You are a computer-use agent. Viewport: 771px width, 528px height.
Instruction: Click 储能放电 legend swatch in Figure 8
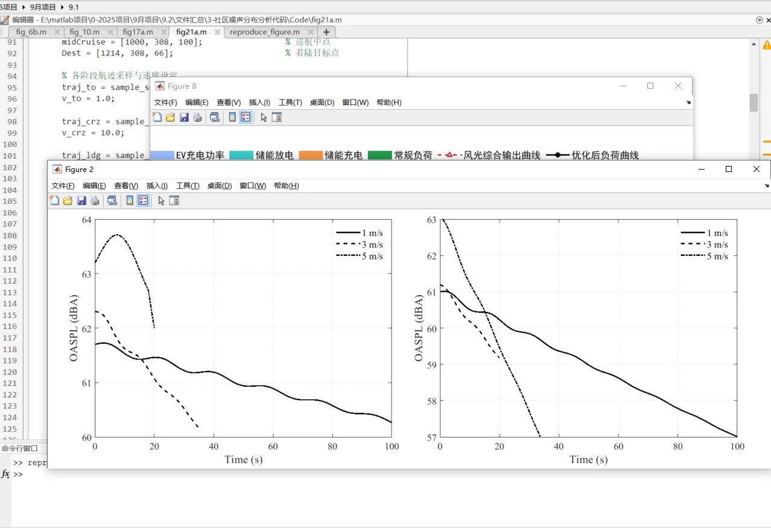coord(241,156)
